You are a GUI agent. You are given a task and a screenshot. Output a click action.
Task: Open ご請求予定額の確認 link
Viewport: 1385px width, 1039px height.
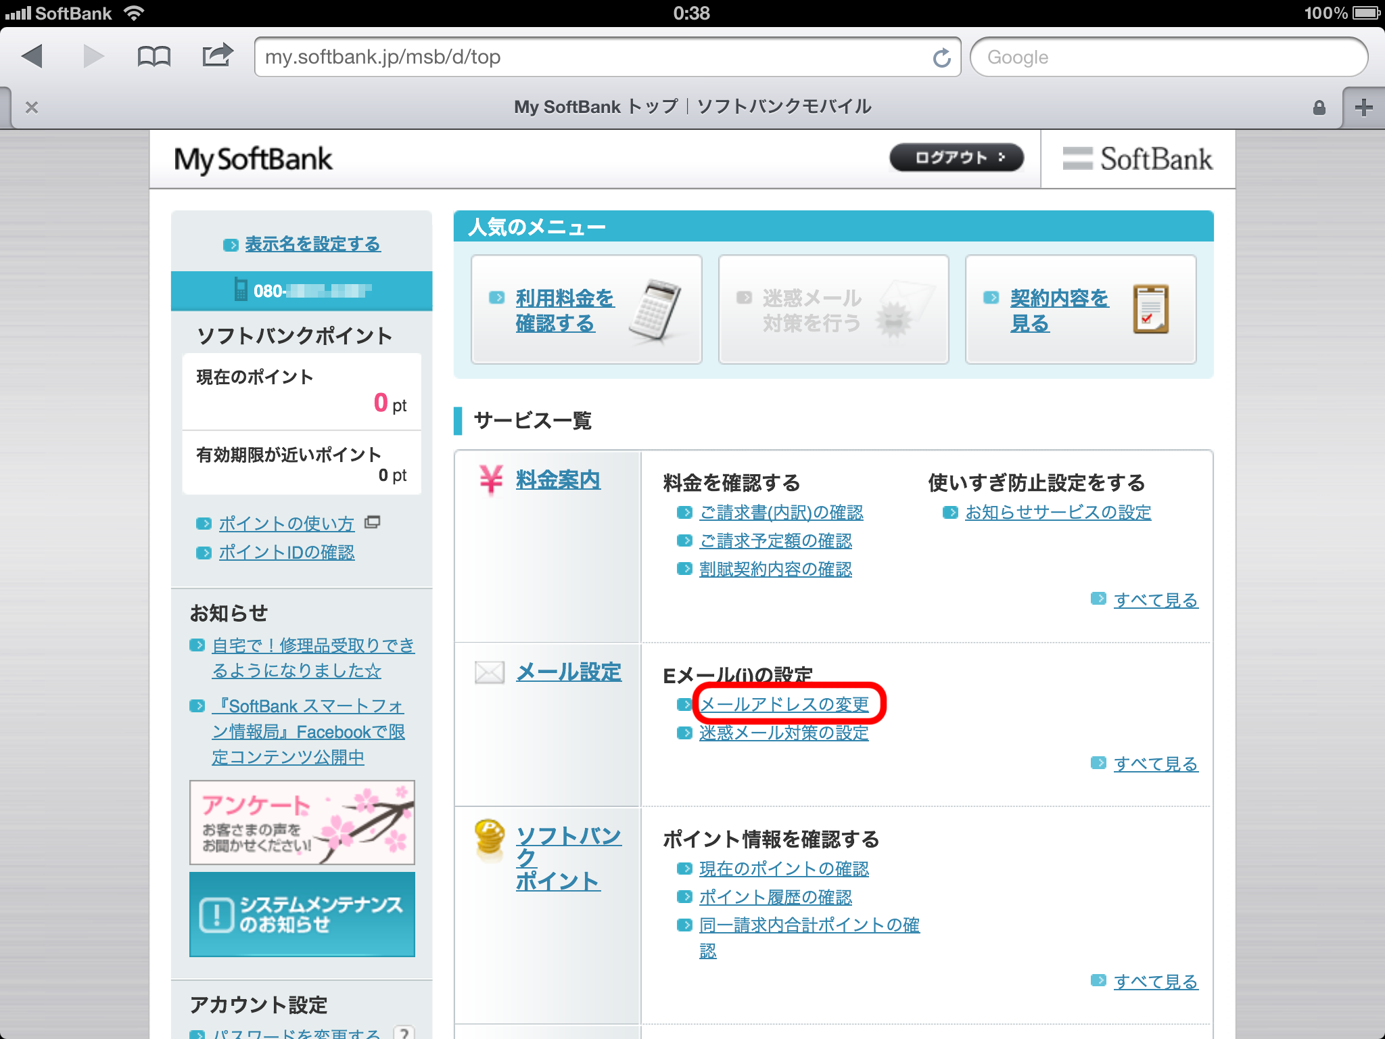776,540
